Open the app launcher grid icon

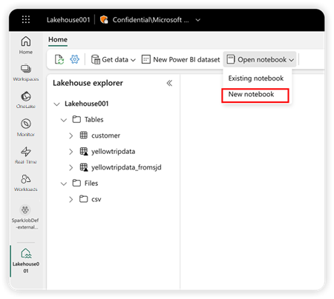tap(26, 19)
